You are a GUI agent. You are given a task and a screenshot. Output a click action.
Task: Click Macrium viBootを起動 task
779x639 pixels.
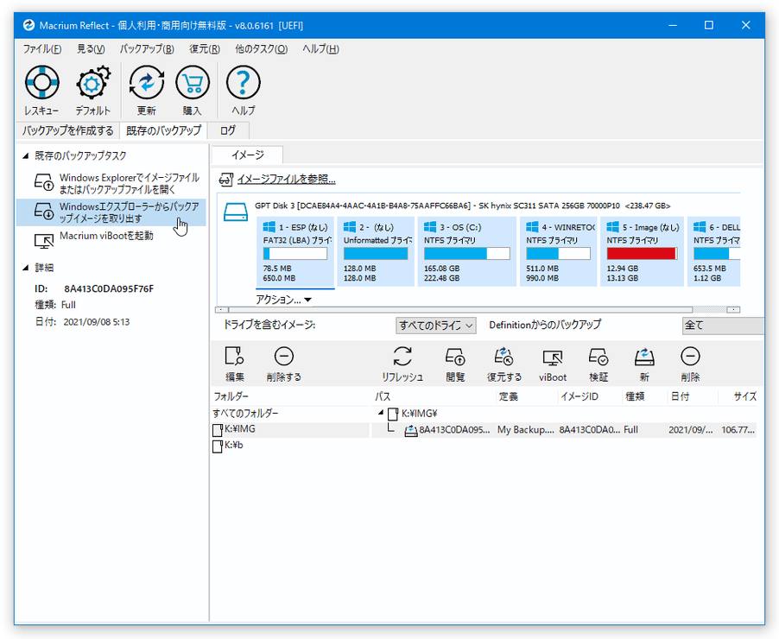click(x=111, y=239)
